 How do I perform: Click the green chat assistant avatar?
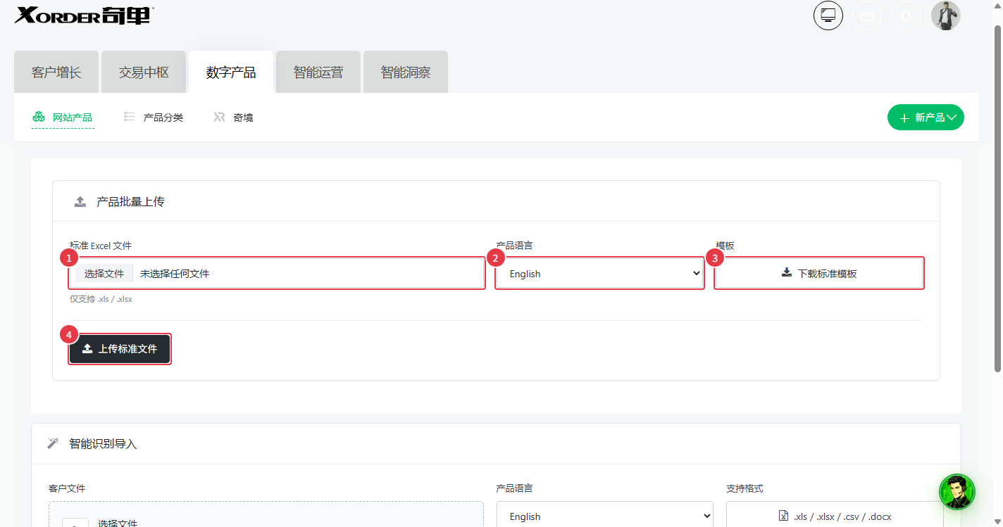point(957,492)
